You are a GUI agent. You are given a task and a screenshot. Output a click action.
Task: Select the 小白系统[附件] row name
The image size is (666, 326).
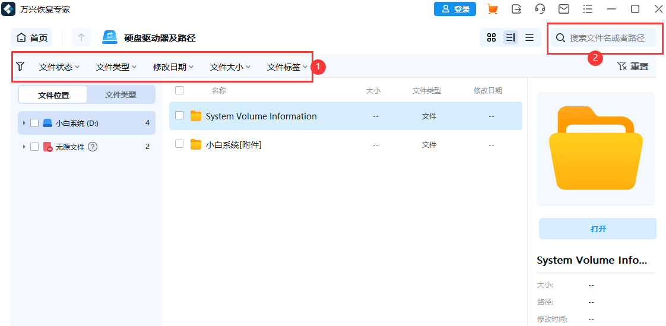tap(234, 145)
